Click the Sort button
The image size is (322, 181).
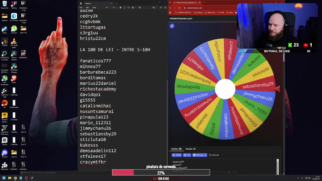pos(187,155)
